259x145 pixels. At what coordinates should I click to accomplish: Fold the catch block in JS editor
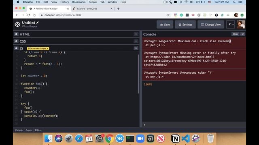(x=19, y=112)
